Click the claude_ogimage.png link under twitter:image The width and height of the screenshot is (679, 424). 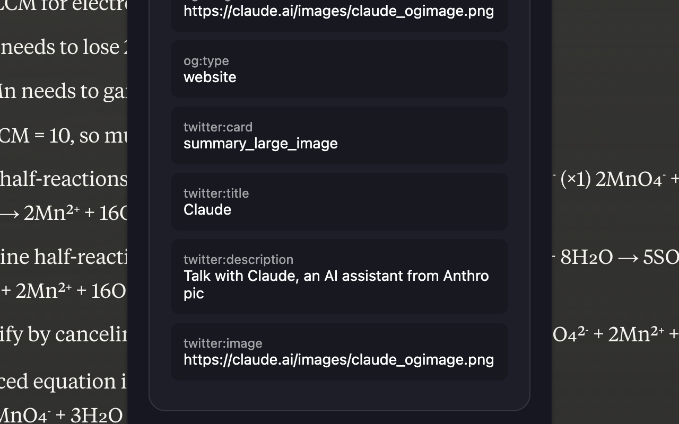338,359
